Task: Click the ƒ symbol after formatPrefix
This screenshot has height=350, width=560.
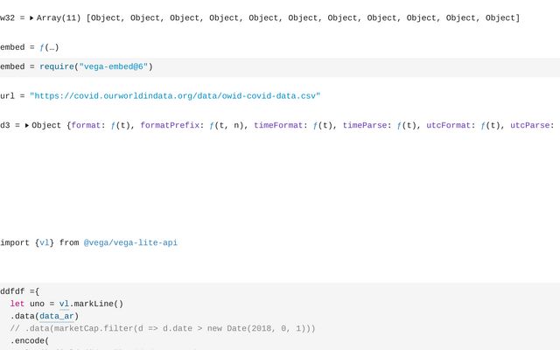Action: coord(212,126)
